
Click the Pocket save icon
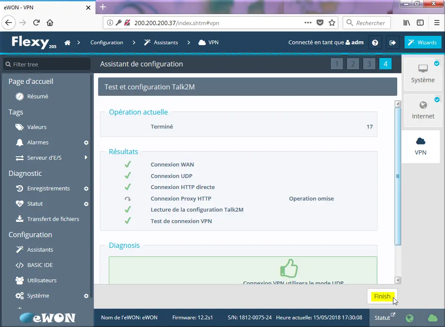[x=320, y=23]
